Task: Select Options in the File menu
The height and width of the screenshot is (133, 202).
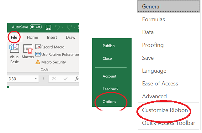Action: [109, 102]
